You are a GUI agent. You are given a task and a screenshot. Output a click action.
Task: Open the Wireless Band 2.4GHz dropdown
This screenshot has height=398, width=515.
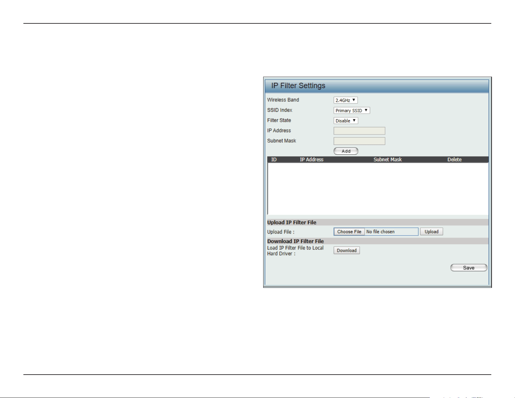[x=345, y=100]
